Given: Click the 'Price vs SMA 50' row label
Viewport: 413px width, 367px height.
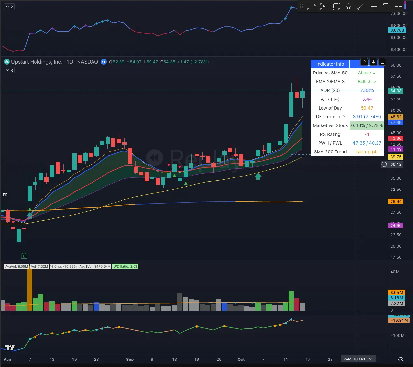Looking at the screenshot, I should point(330,73).
